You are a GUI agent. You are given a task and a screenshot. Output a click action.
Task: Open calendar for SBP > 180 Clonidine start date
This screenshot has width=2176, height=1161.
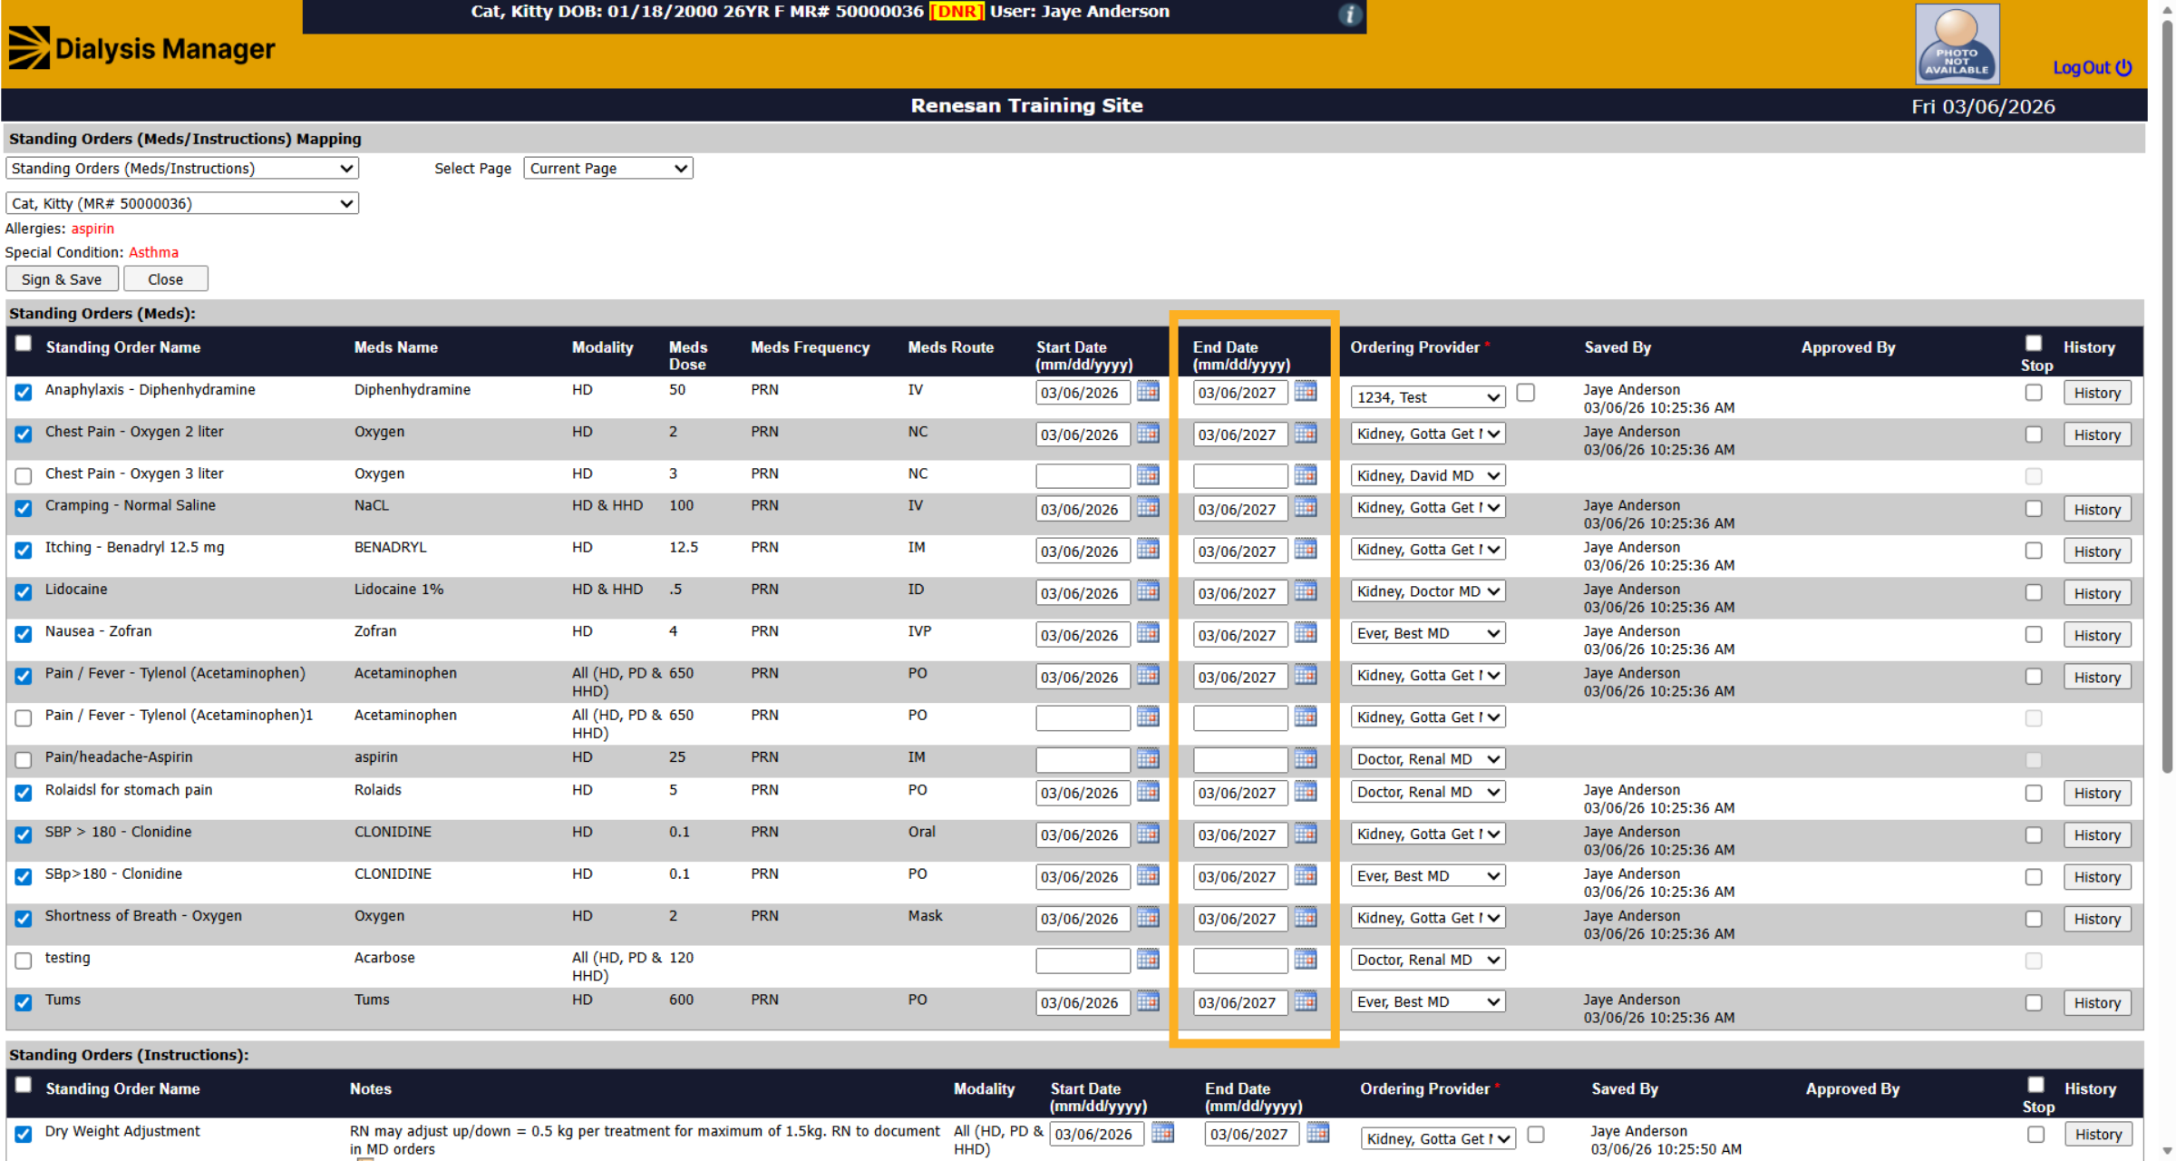click(1148, 833)
